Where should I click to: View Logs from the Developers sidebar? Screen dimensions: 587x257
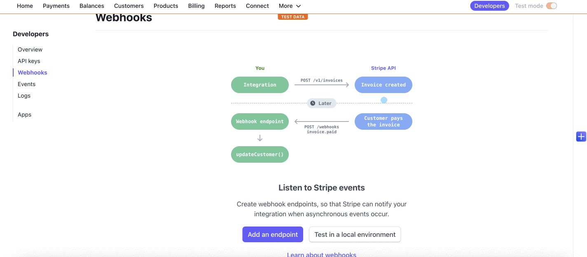tap(24, 96)
